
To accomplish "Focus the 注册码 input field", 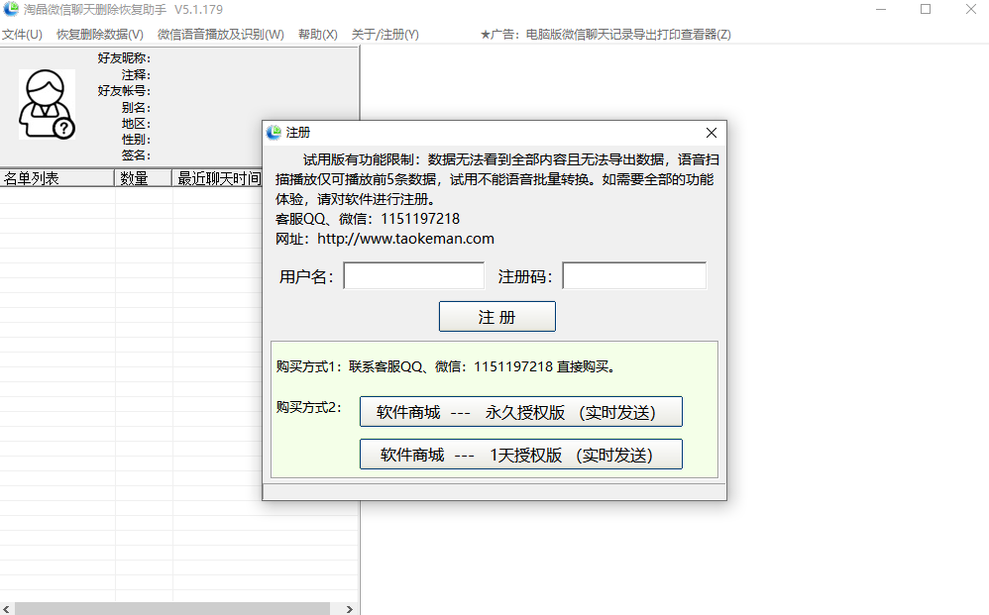I will click(634, 276).
